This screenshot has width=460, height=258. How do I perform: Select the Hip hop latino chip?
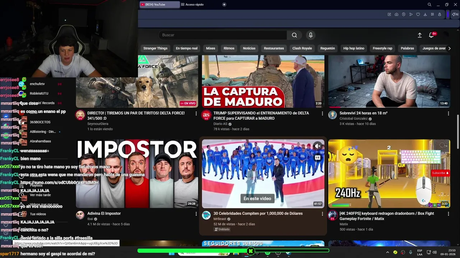354,48
